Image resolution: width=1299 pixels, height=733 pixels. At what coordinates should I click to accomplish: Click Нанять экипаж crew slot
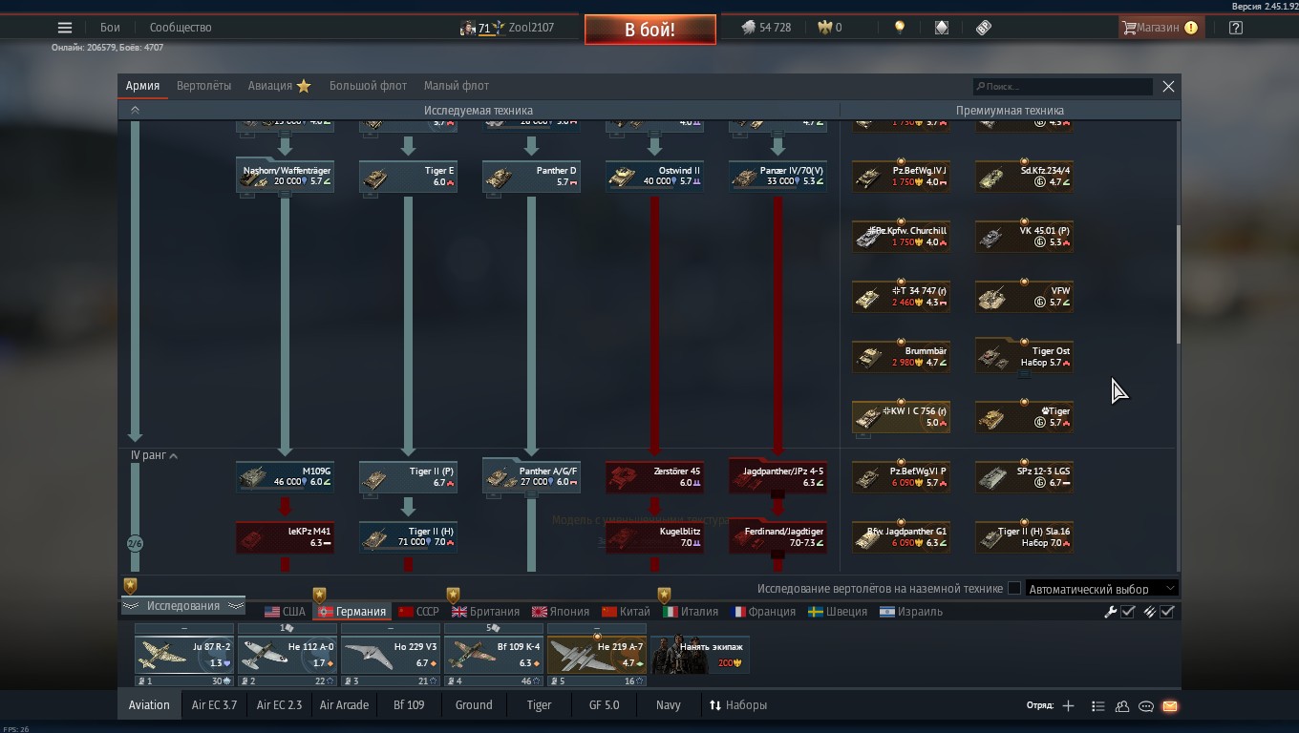[x=700, y=655]
